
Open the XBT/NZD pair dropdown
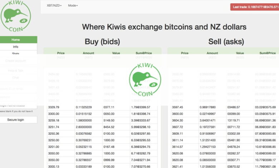[x=54, y=5]
